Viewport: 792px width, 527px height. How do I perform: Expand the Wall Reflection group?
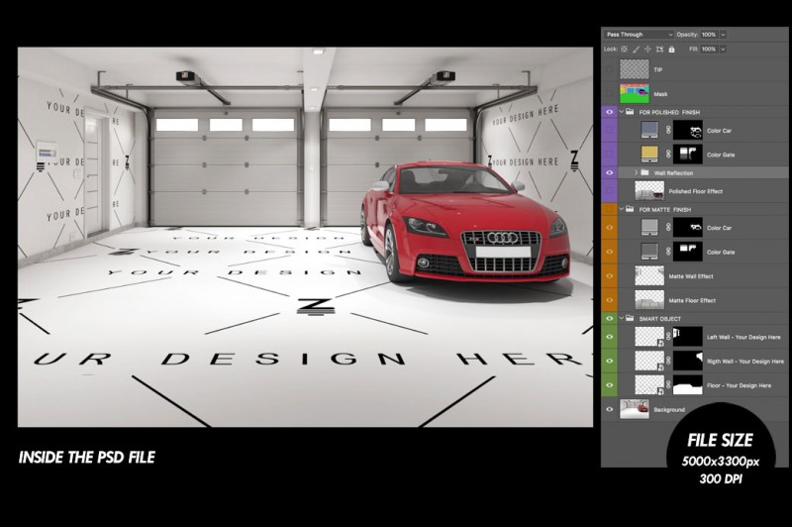tap(637, 172)
